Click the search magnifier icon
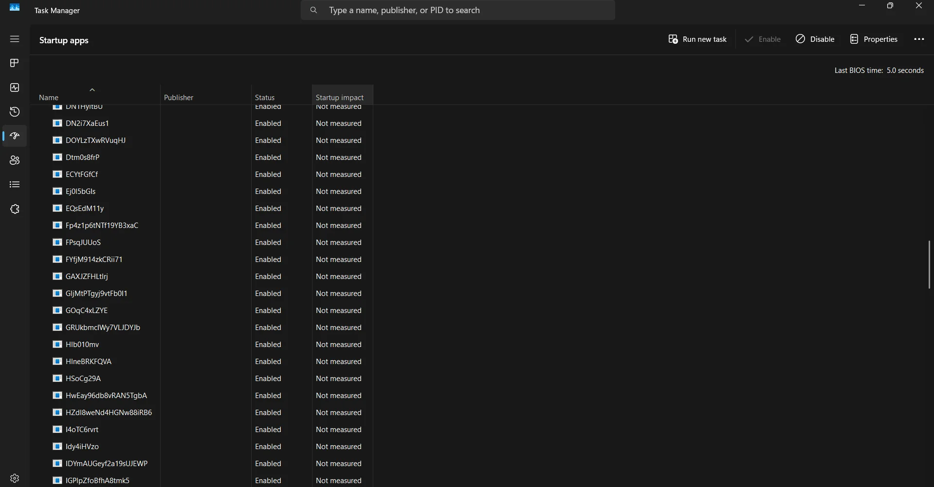Screen dimensions: 934x487 click(314, 10)
